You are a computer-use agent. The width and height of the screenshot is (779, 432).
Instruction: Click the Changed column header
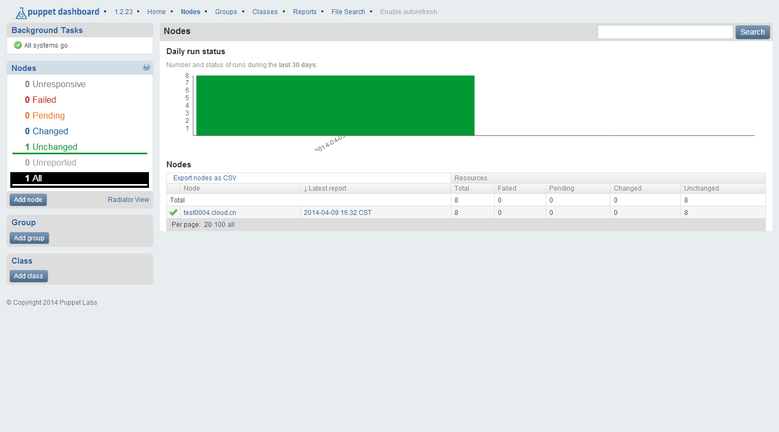point(627,188)
